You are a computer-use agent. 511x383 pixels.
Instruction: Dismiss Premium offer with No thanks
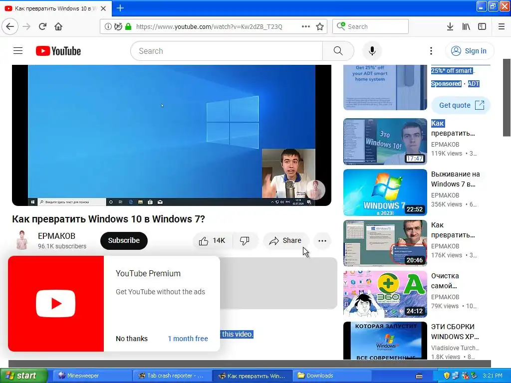(x=132, y=339)
